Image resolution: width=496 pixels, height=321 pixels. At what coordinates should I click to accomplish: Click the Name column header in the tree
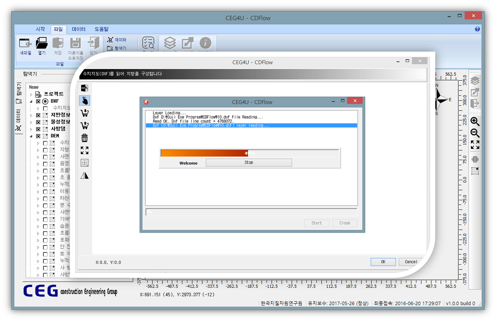pyautogui.click(x=34, y=87)
